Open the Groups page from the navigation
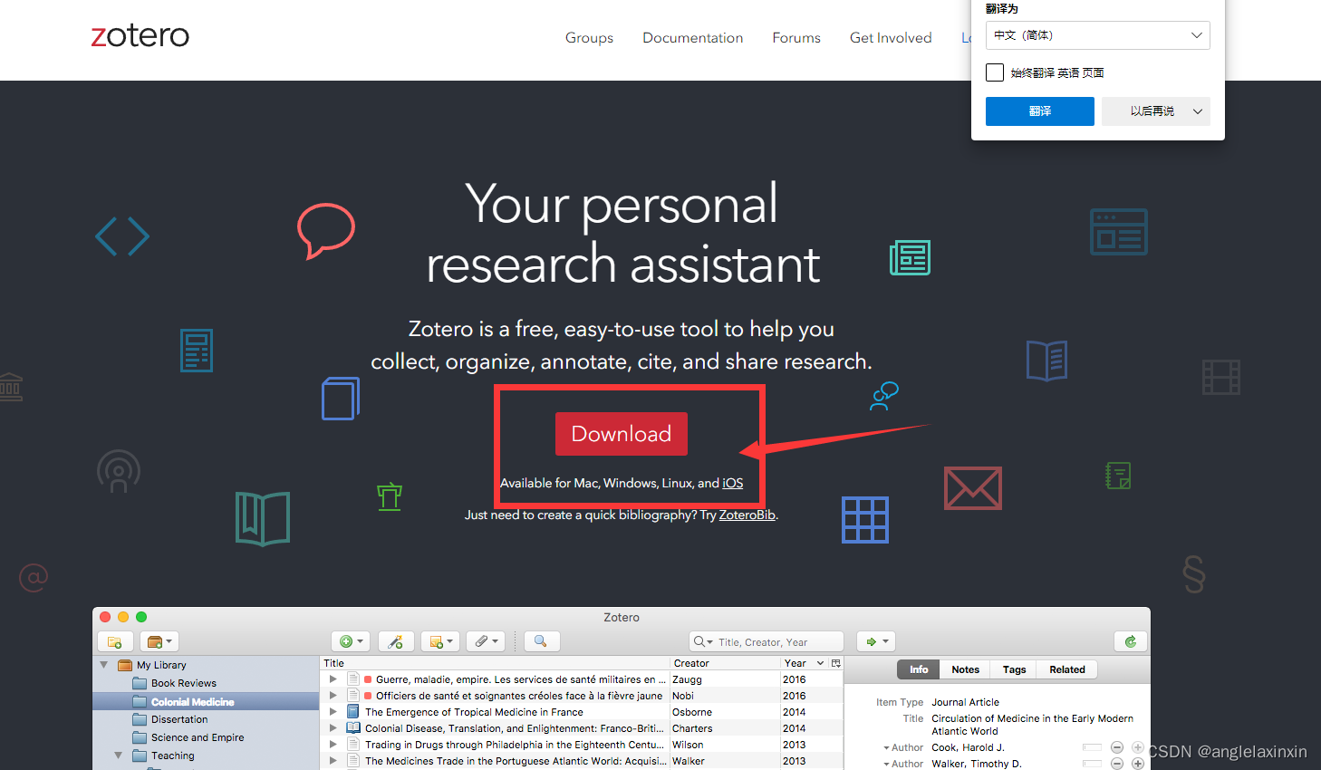This screenshot has width=1321, height=770. pyautogui.click(x=589, y=37)
